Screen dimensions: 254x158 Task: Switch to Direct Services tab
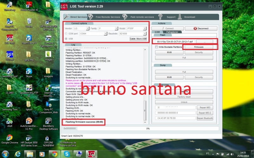(75, 17)
